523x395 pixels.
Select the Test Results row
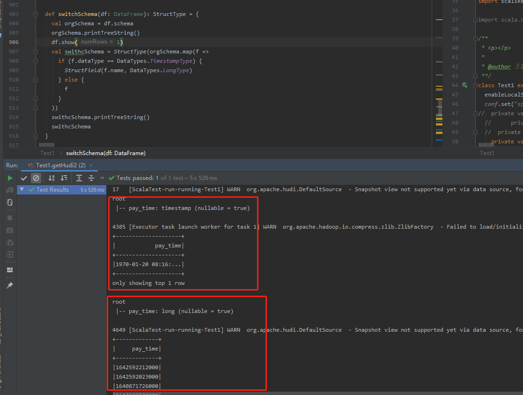coord(62,190)
